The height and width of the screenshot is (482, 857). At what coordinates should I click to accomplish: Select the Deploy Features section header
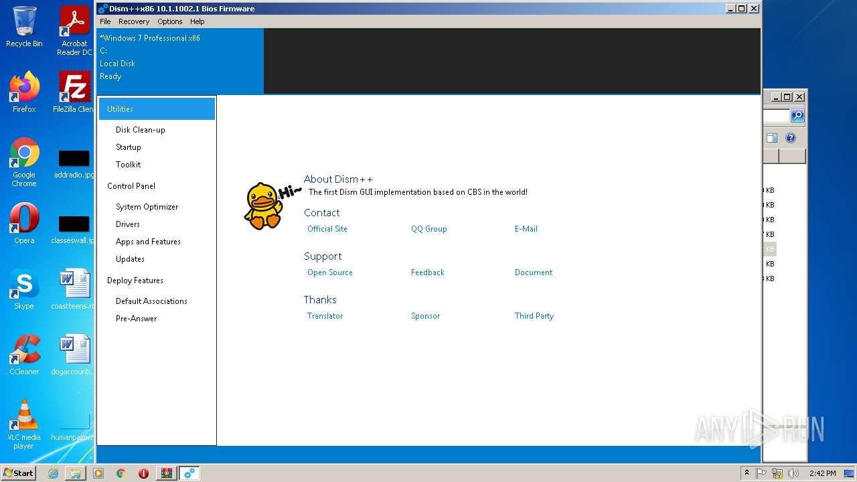pos(135,280)
